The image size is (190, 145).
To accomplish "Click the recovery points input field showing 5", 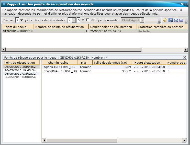I will tap(79, 20).
